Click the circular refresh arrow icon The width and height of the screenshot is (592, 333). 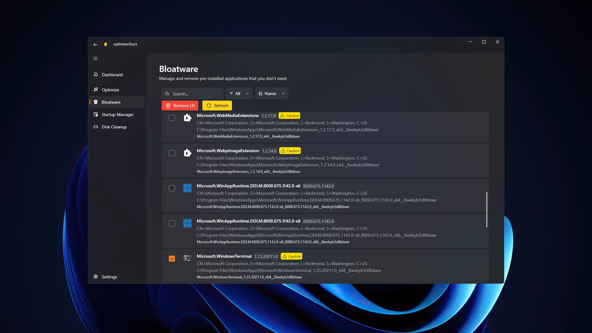click(x=209, y=106)
